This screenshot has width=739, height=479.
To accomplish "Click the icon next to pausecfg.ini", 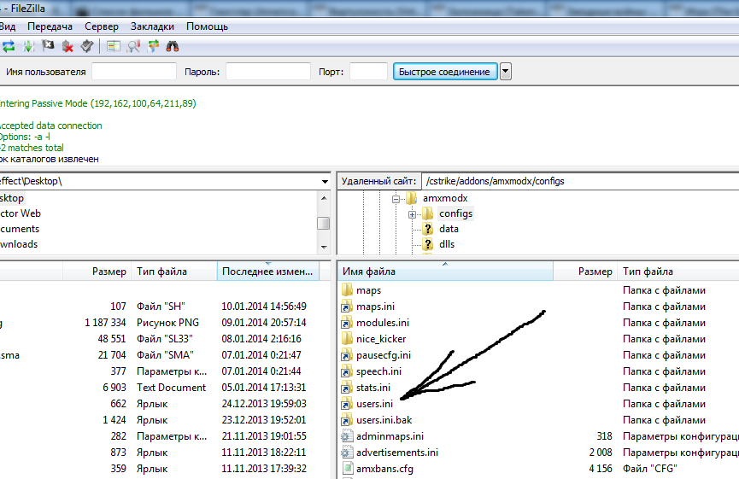I will click(347, 354).
